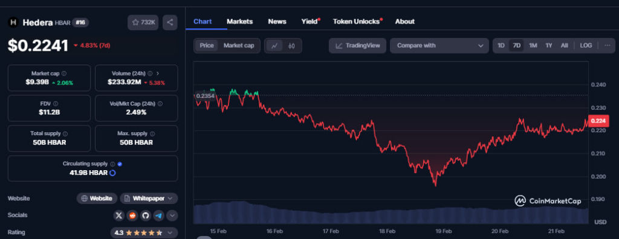619x239 pixels.
Task: Open the Compare with dropdown
Action: (439, 46)
